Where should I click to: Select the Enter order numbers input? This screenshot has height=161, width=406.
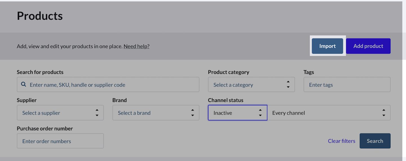pos(60,141)
